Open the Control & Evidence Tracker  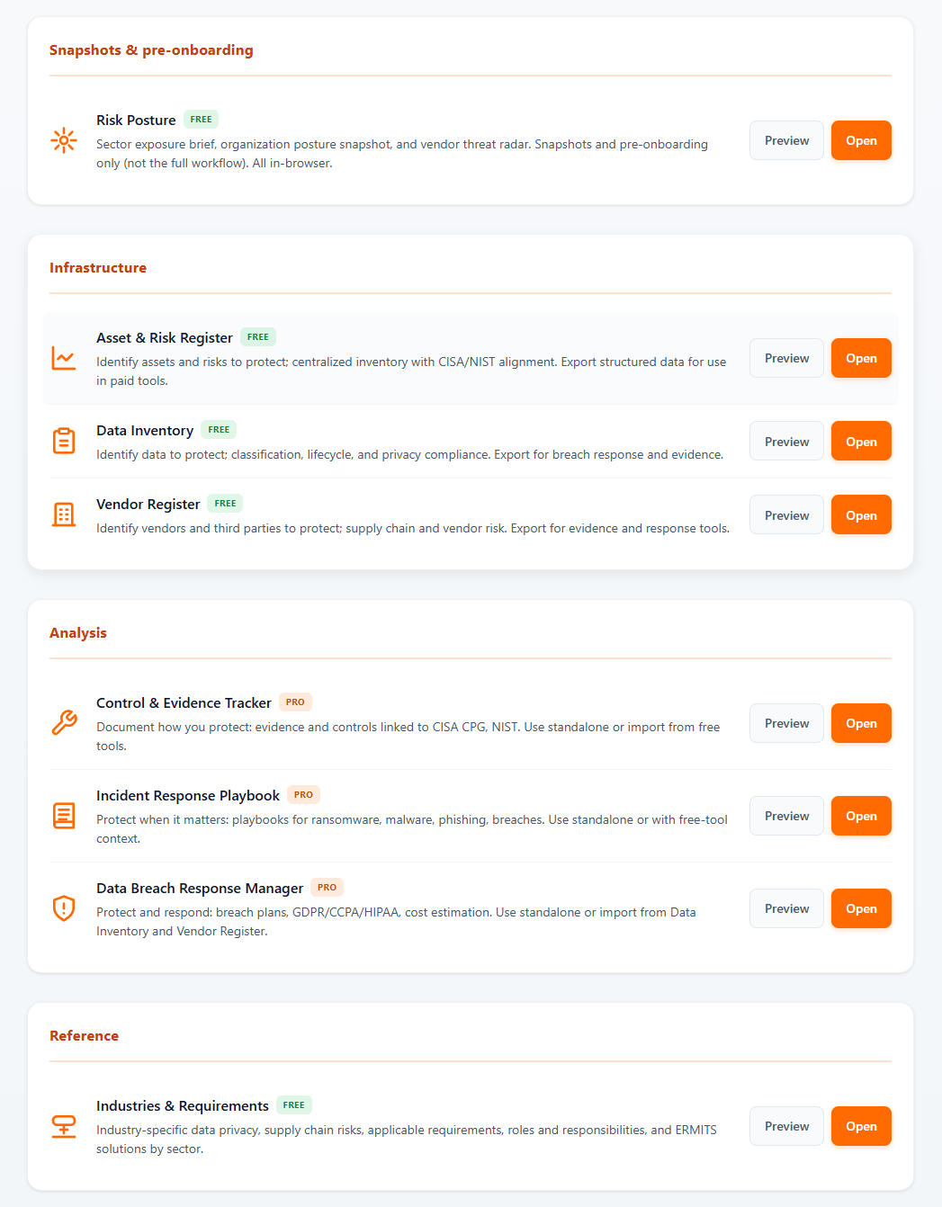pyautogui.click(x=860, y=723)
